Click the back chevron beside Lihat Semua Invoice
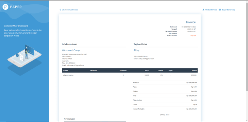Viewport: 248px width, 122px height. (x=60, y=10)
